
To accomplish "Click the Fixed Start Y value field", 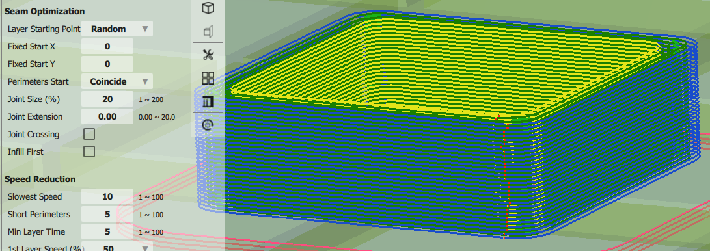I will pos(107,64).
